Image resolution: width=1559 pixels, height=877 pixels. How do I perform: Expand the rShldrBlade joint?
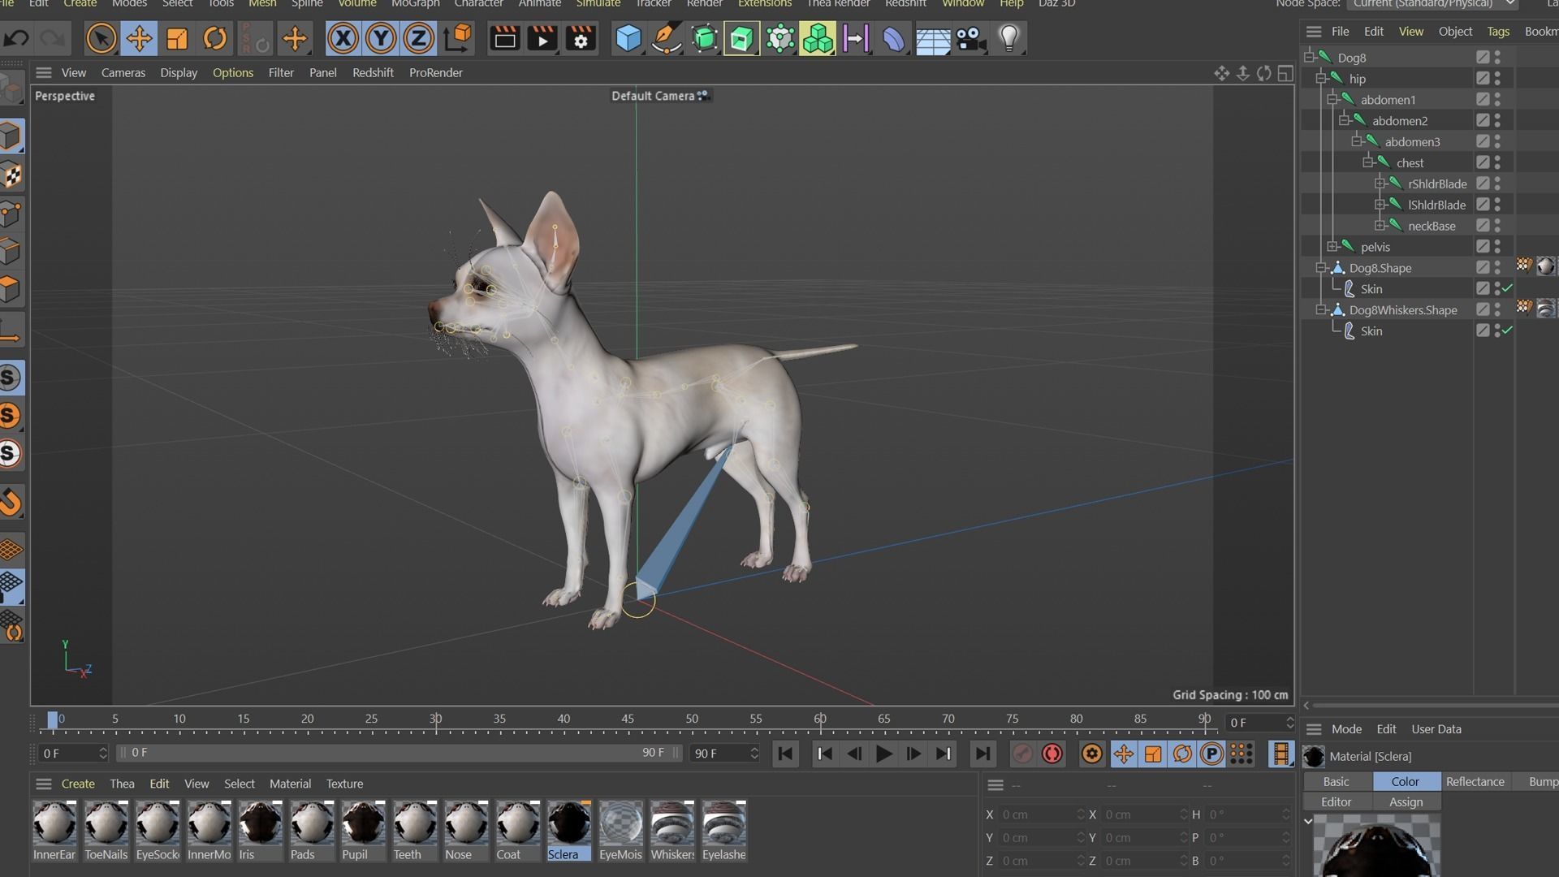point(1380,184)
